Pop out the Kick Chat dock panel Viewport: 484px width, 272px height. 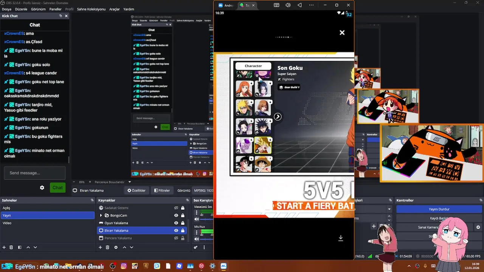coord(60,16)
